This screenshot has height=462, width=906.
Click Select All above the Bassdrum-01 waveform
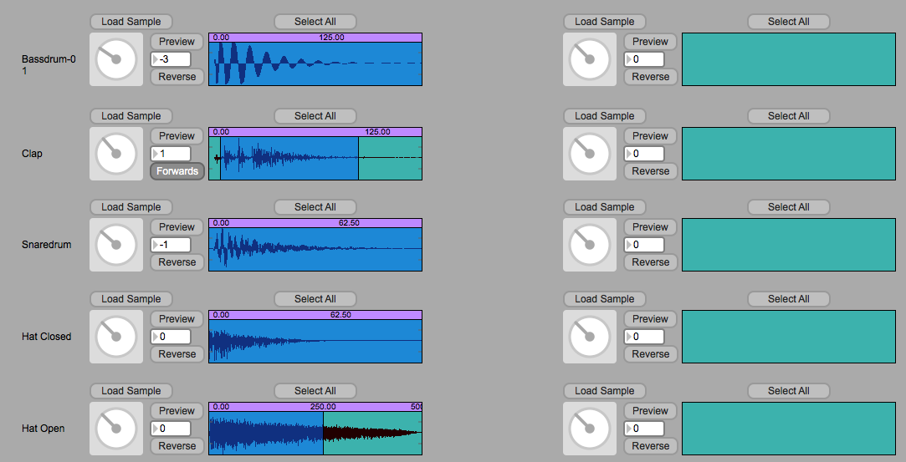(315, 22)
